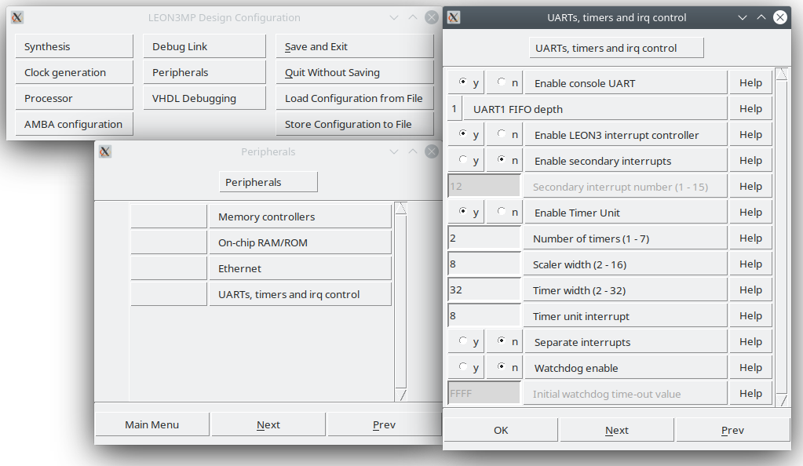Click the scroll down arrow in the UARTs window
The height and width of the screenshot is (466, 803).
(x=782, y=400)
